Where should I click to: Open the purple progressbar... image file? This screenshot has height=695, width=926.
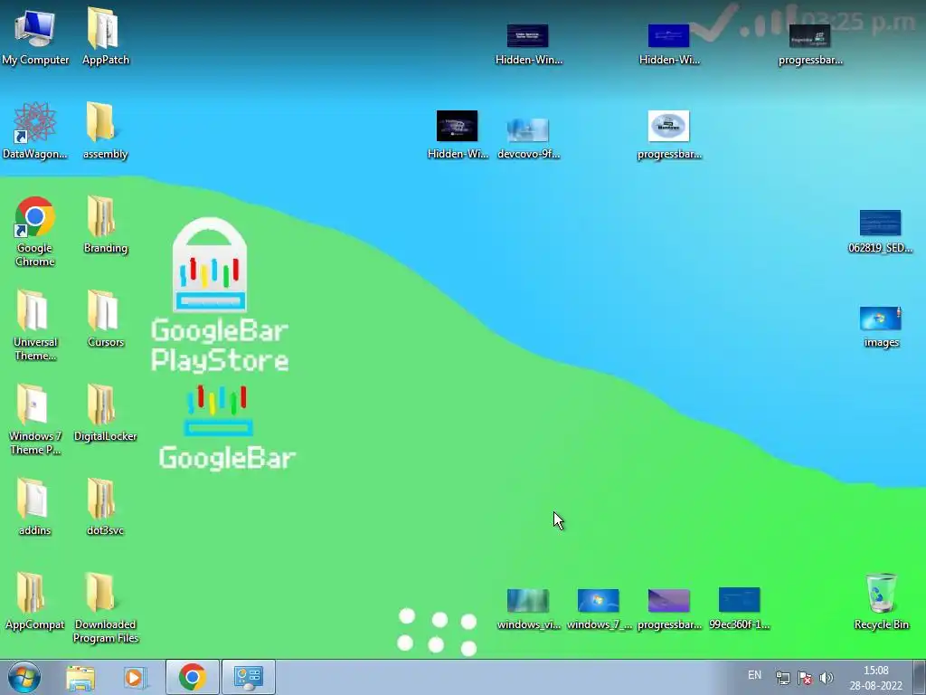(668, 609)
